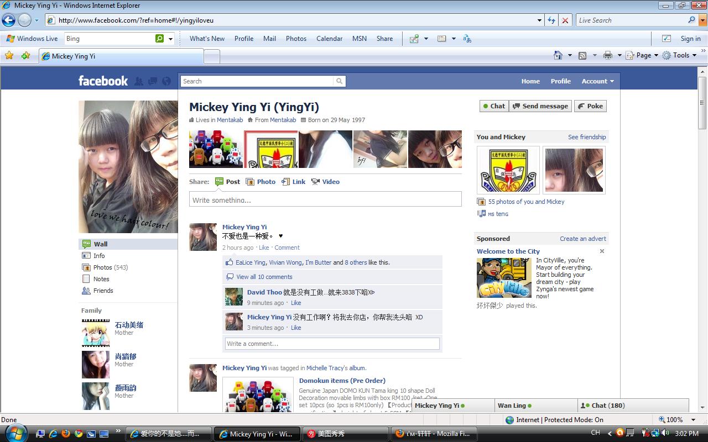The width and height of the screenshot is (708, 442).
Task: Click in the Write something box
Action: (325, 199)
